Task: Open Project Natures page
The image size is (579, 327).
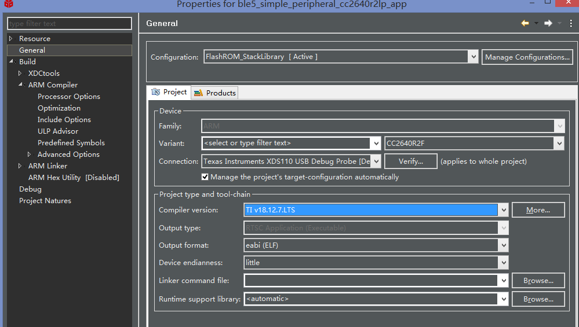Action: 45,201
